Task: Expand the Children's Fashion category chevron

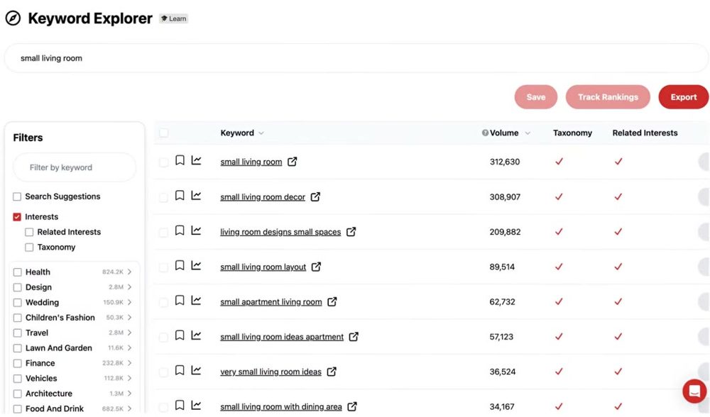Action: [x=129, y=318]
